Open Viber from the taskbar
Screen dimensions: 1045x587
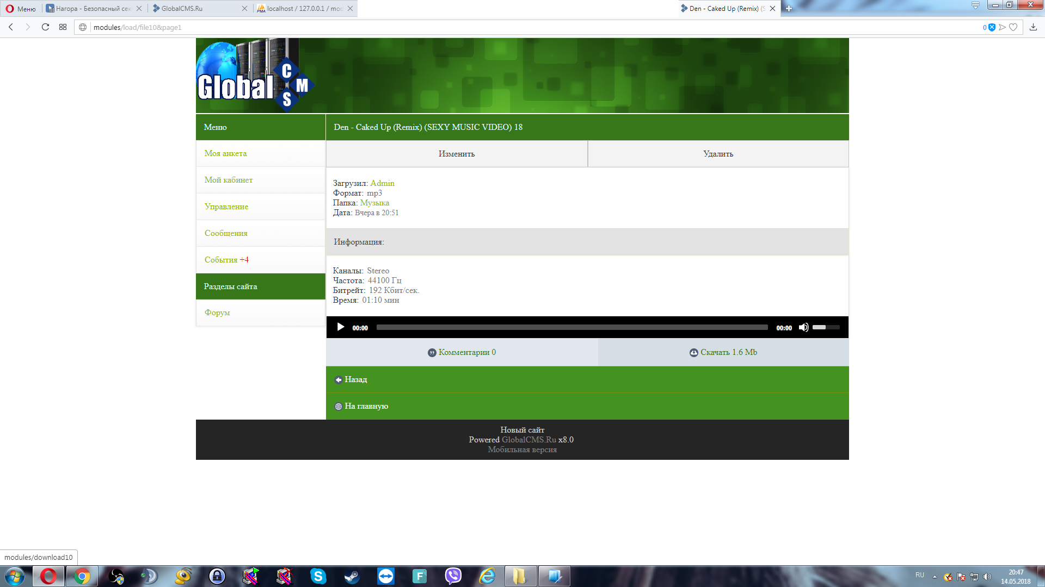click(453, 576)
